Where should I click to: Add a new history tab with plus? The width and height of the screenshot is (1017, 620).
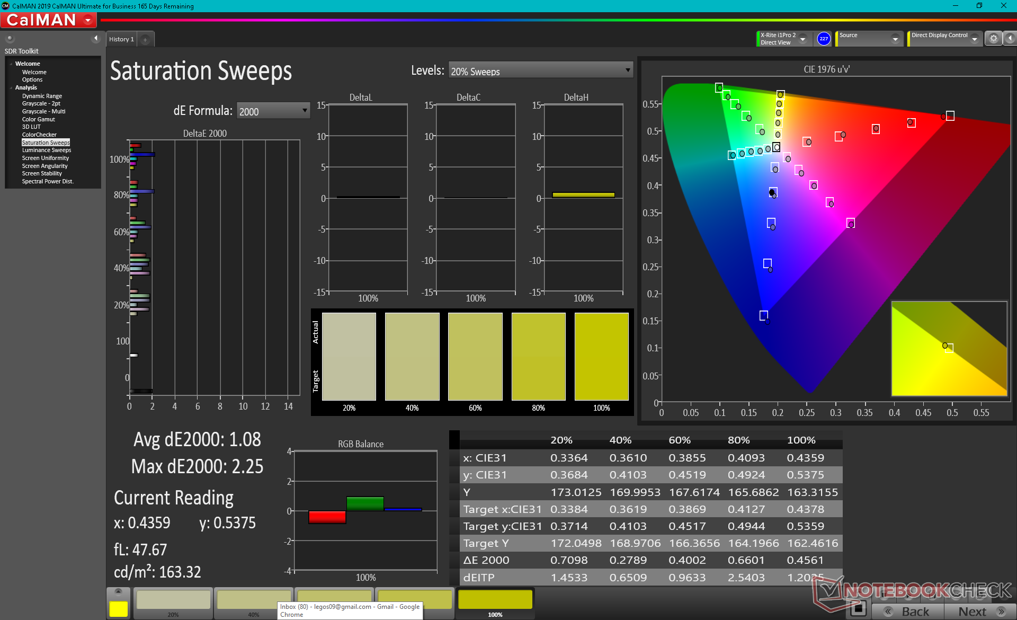145,39
